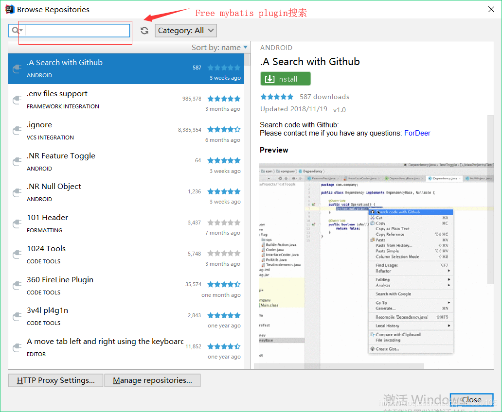This screenshot has height=412, width=502.
Task: Click the EDITOR category label
Action: click(36, 354)
